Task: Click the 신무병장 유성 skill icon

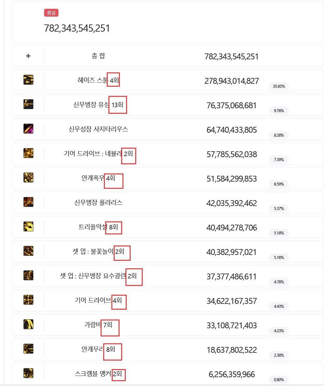Action: (28, 104)
